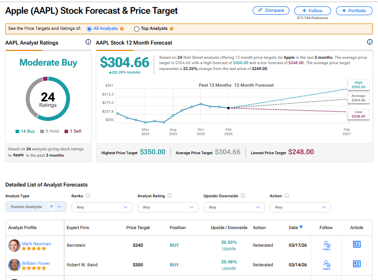The image size is (378, 280).
Task: Open Mark Newman's article icon
Action: [357, 244]
